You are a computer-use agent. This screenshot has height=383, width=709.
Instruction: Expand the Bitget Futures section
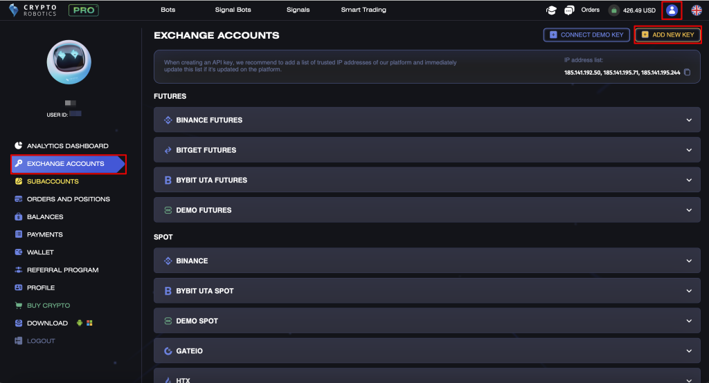(x=427, y=150)
